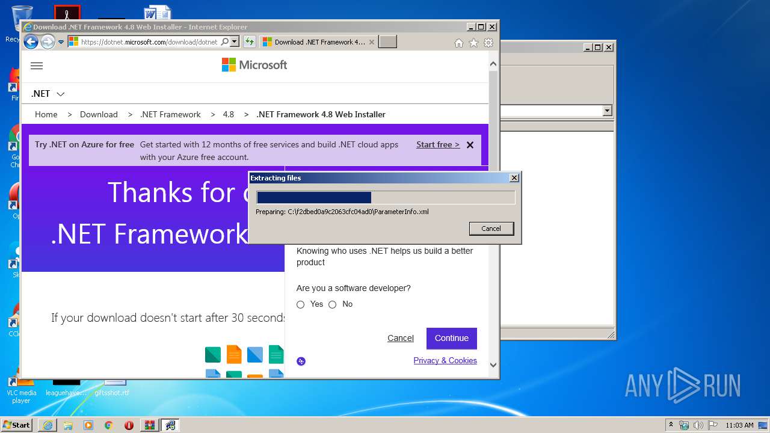Launch Windows Media Player from the taskbar
Image resolution: width=770 pixels, height=433 pixels.
pyautogui.click(x=88, y=425)
